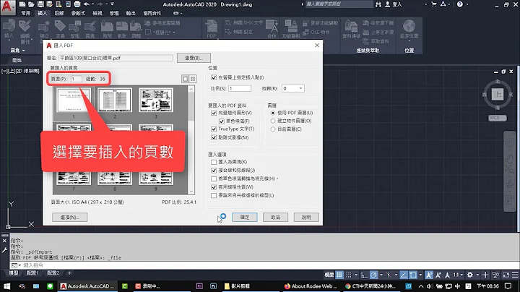Click the Autodesk App Store cart icon

pos(434,4)
